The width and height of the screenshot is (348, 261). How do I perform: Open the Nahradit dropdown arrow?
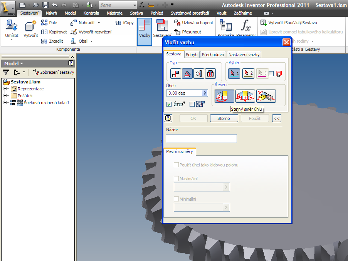click(99, 23)
